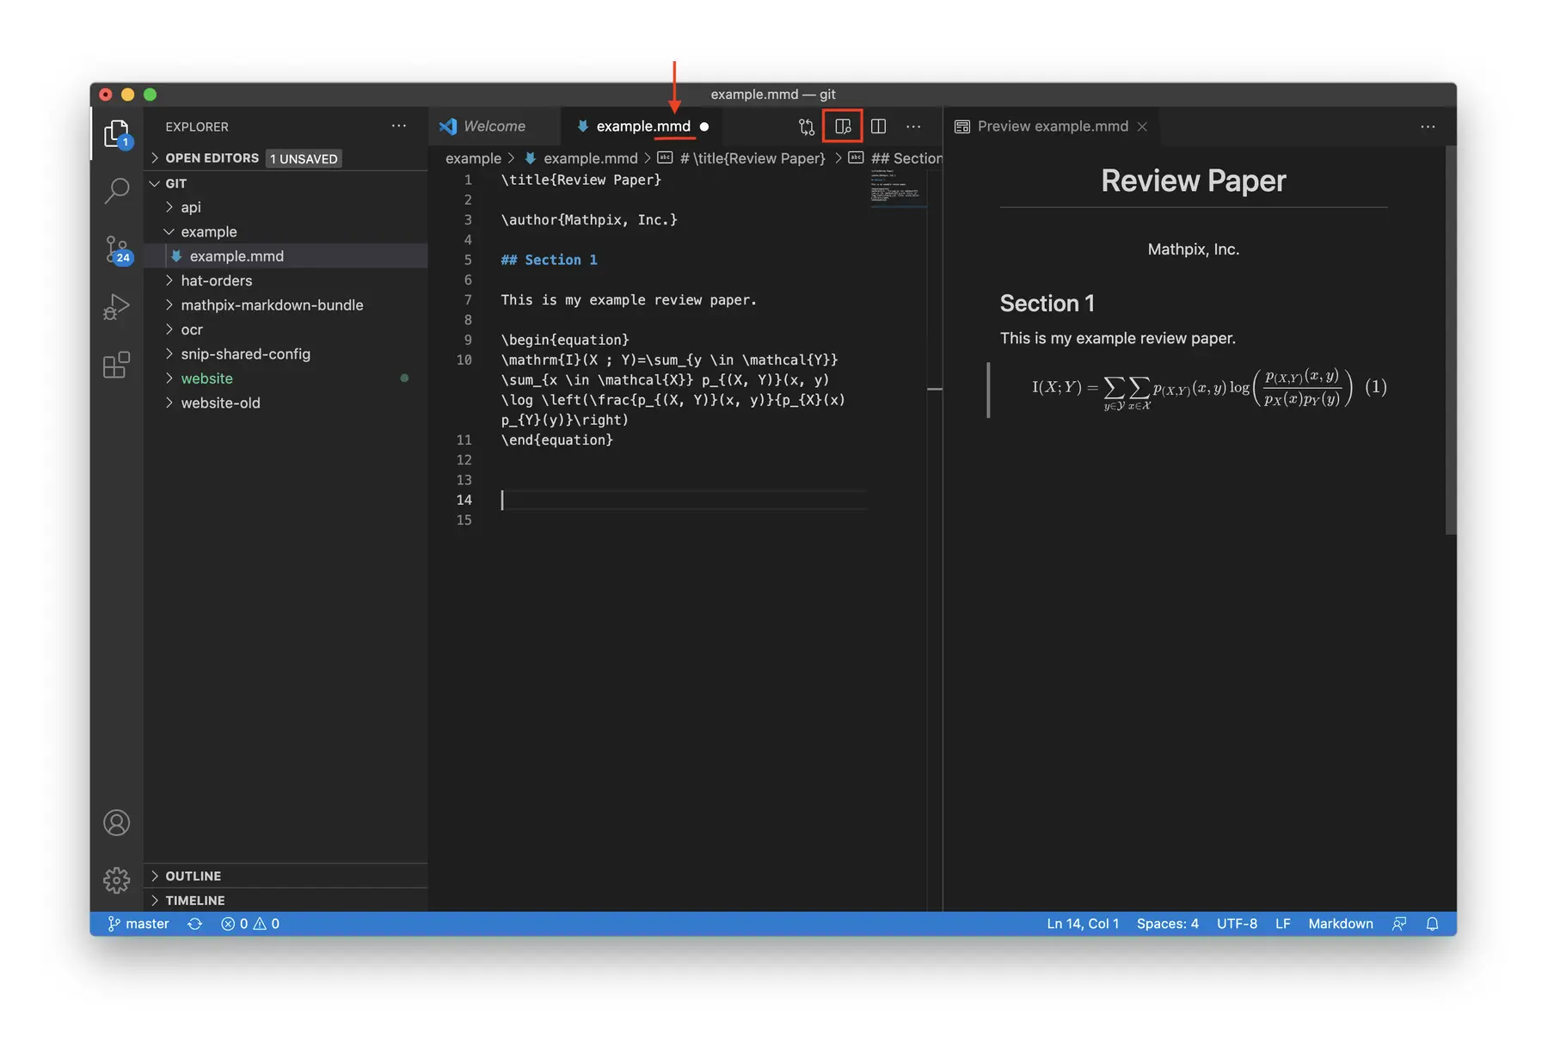Click the ## Section breadcrumb item
Image resolution: width=1548 pixels, height=1045 pixels.
[x=895, y=158]
